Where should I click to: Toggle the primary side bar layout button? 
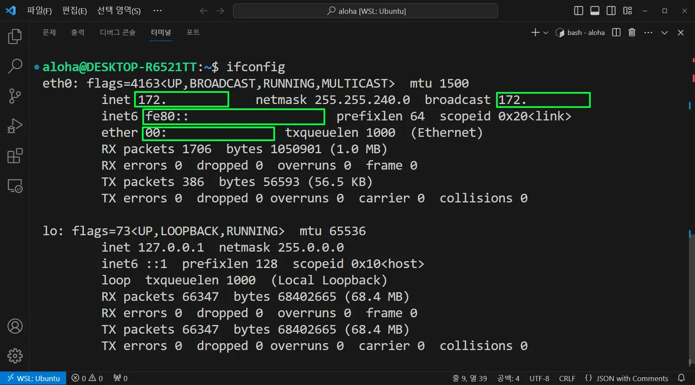point(578,11)
